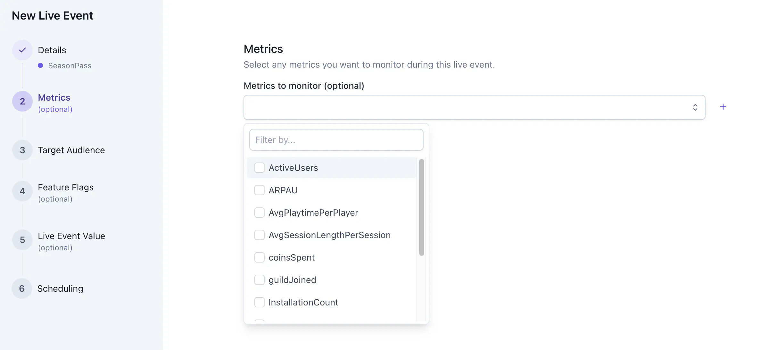The image size is (769, 350).
Task: Click the plus icon to add a metric
Action: click(723, 107)
